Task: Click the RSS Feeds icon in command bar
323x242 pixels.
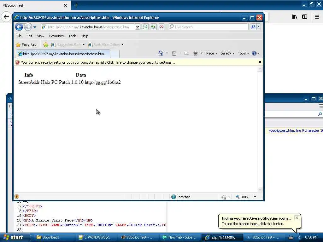Action: [174, 54]
